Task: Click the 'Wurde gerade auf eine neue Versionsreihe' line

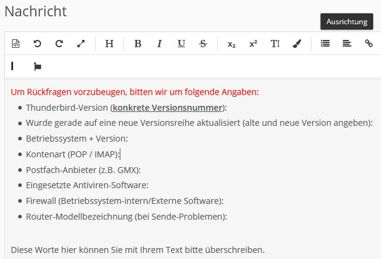Action: click(199, 123)
